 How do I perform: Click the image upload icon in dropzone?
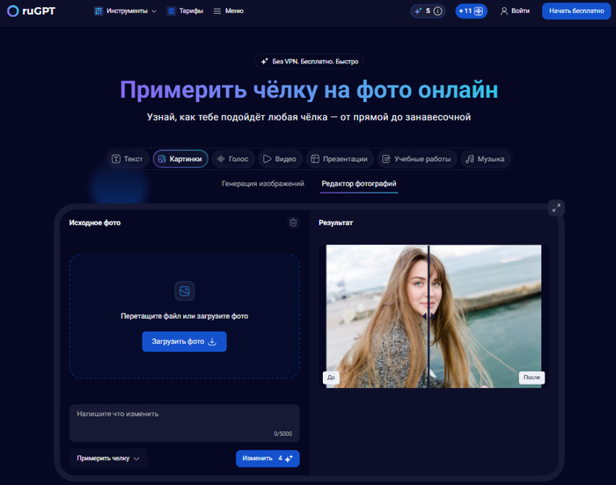point(184,291)
